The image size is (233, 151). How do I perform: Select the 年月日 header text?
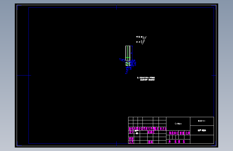click(163, 129)
